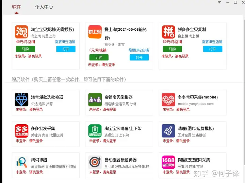Click the mobile.yangkeduo.com text
The height and width of the screenshot is (183, 245).
[x=196, y=104]
